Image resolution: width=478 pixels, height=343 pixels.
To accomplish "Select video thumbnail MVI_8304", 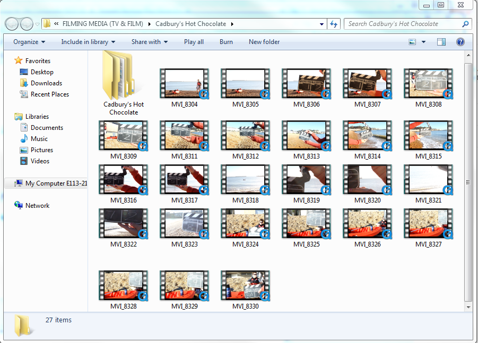I will 184,83.
